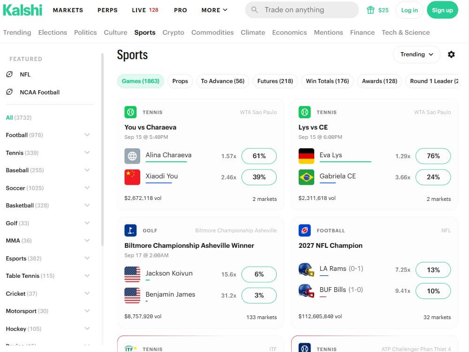This screenshot has width=469, height=352.
Task: Click Benjamin James's USA flag icon
Action: [x=132, y=295]
